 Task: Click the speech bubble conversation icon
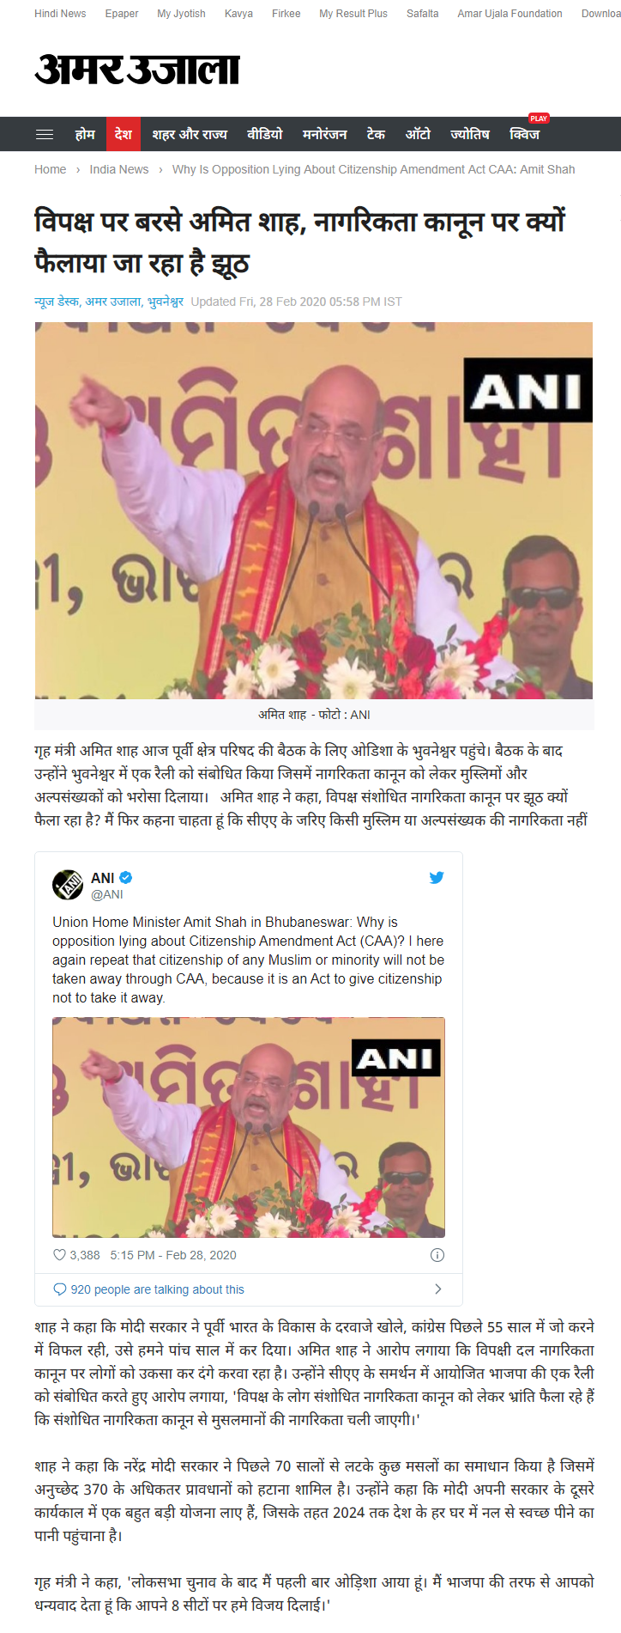tap(60, 1289)
